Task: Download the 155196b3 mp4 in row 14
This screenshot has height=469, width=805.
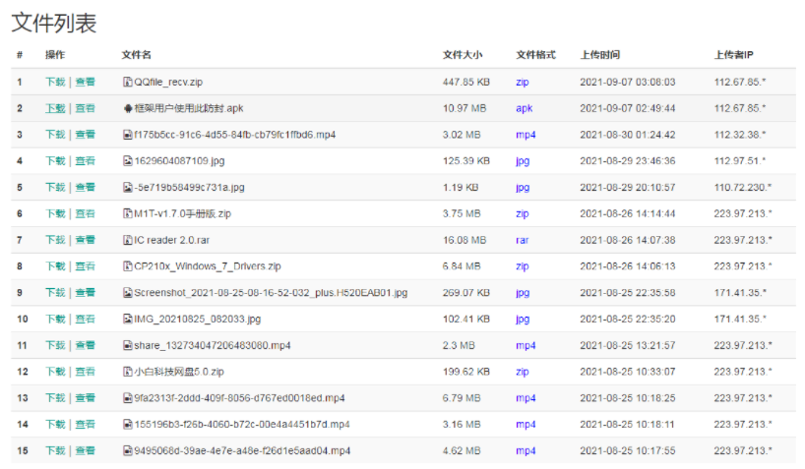Action: pos(55,425)
